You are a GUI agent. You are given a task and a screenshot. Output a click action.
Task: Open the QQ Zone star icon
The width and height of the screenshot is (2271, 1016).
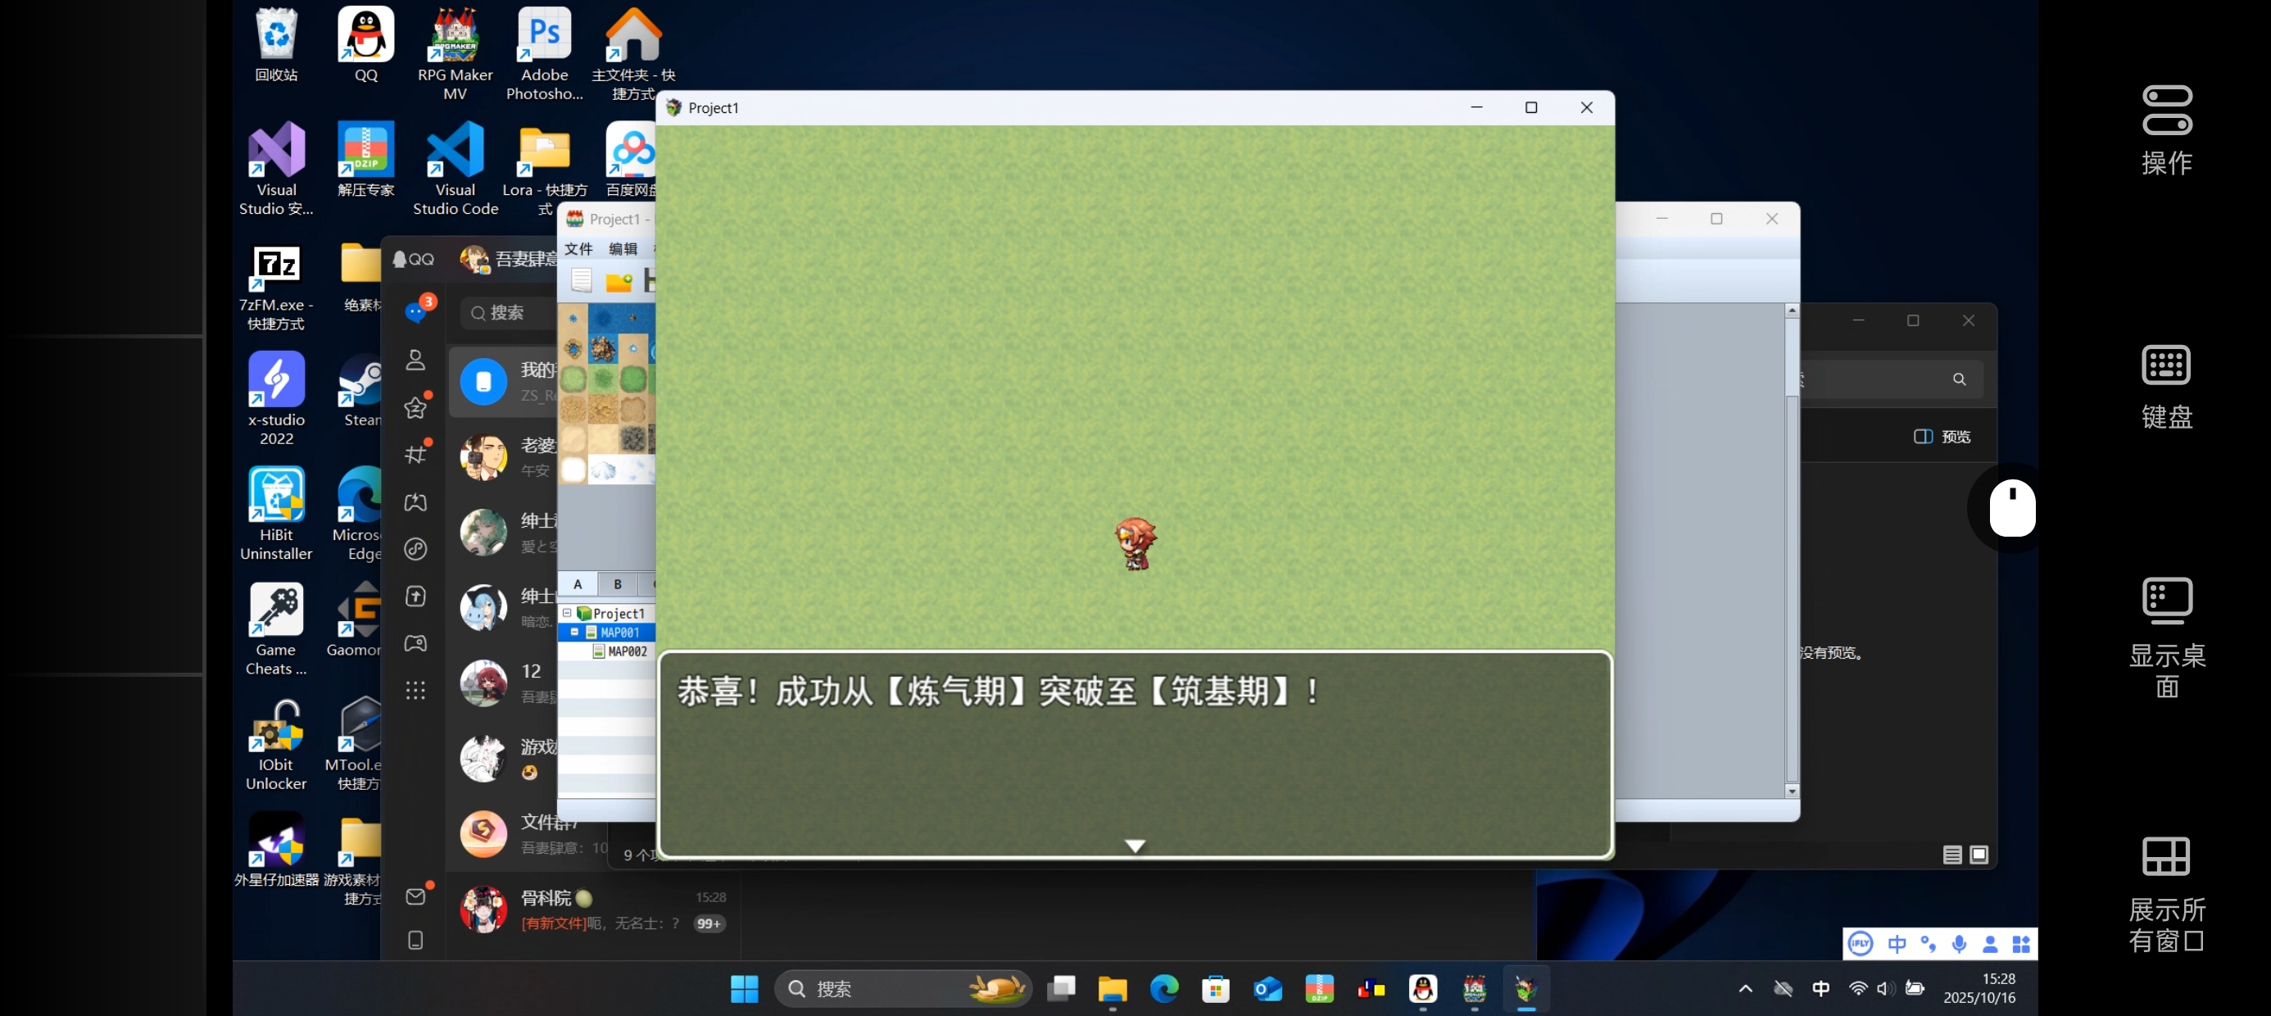tap(415, 407)
